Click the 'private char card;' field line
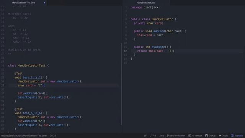The width and height of the screenshot is (245, 138). pos(148,23)
